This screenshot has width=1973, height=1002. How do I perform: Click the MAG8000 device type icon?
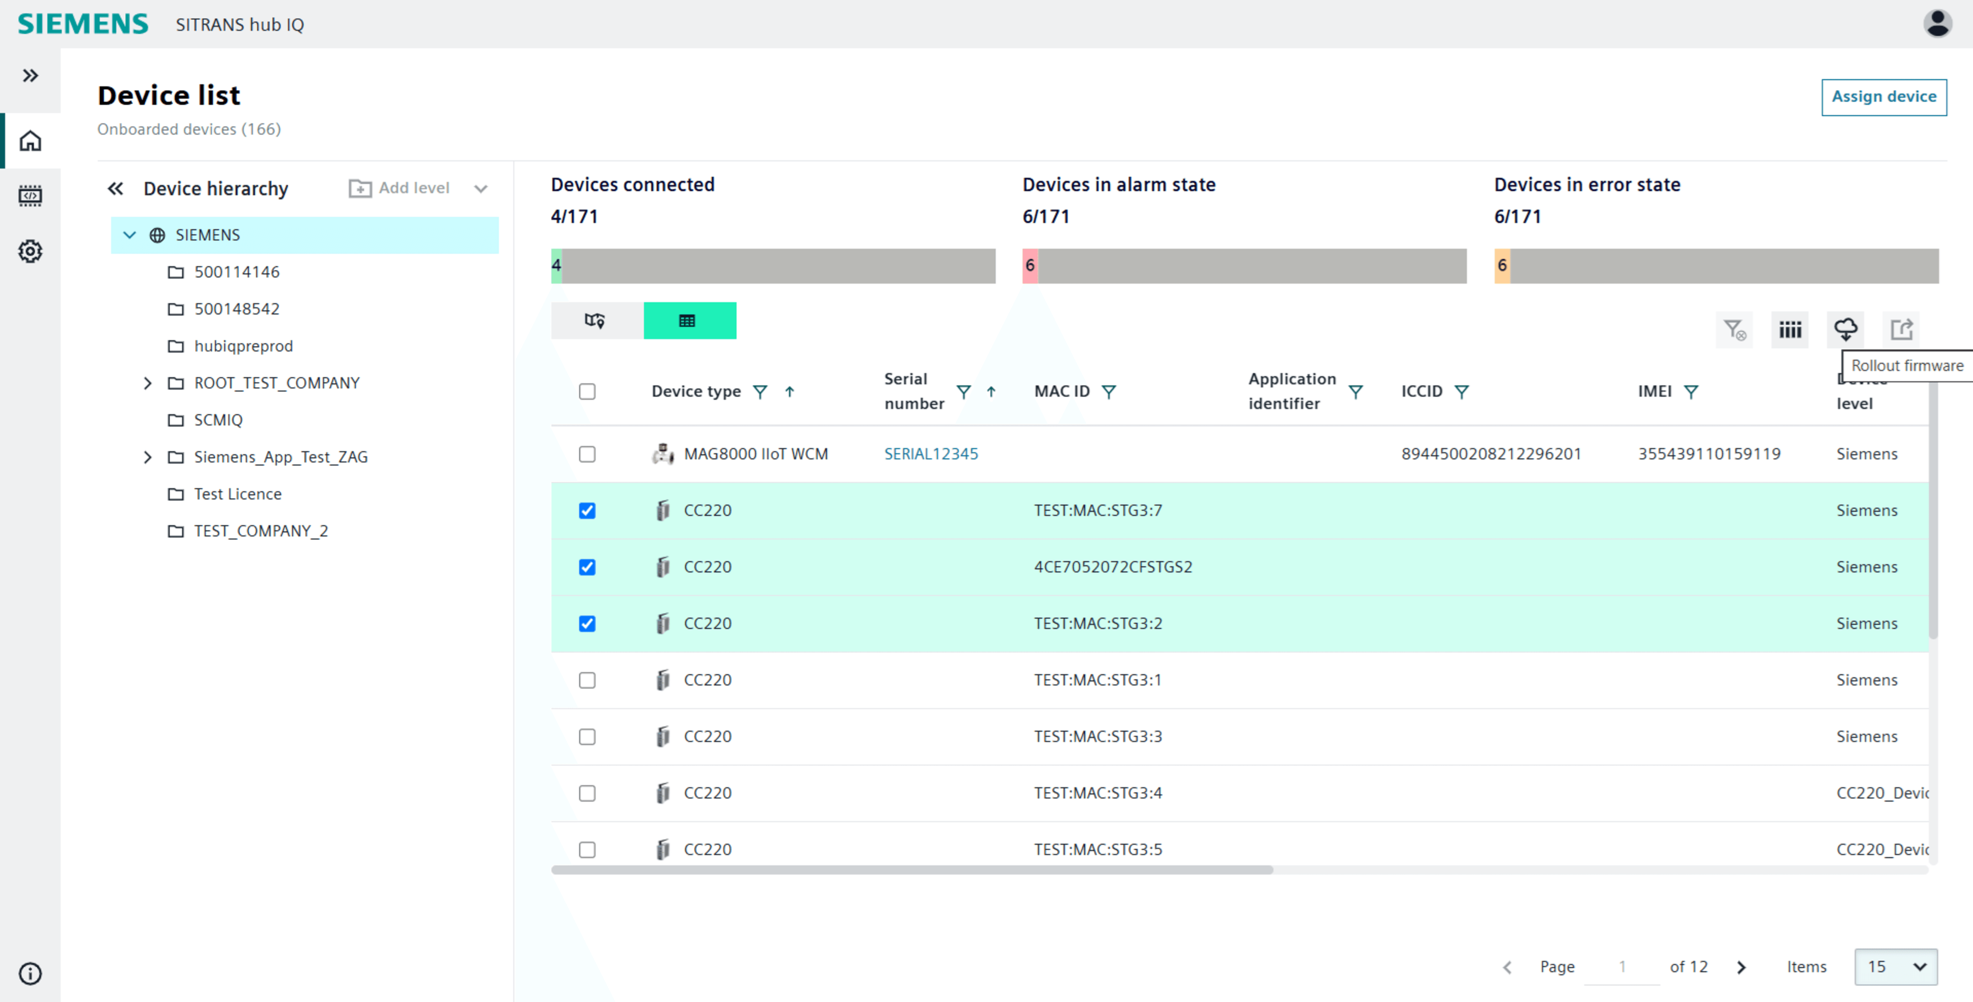coord(663,454)
